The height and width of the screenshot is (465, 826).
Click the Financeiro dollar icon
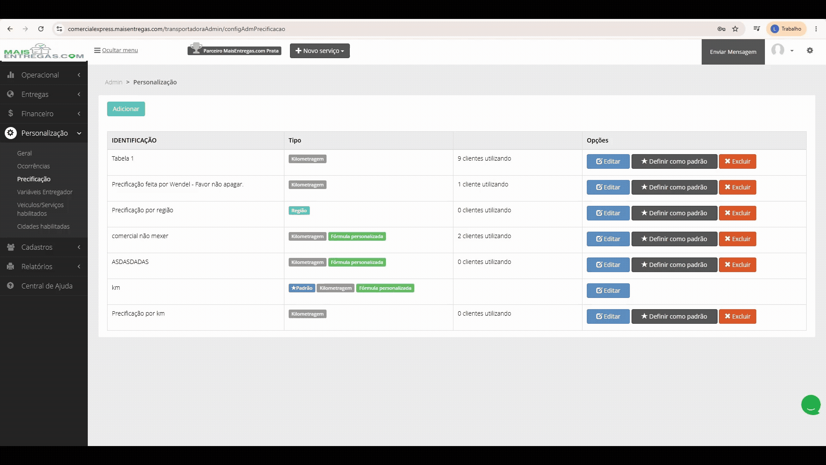click(x=11, y=113)
